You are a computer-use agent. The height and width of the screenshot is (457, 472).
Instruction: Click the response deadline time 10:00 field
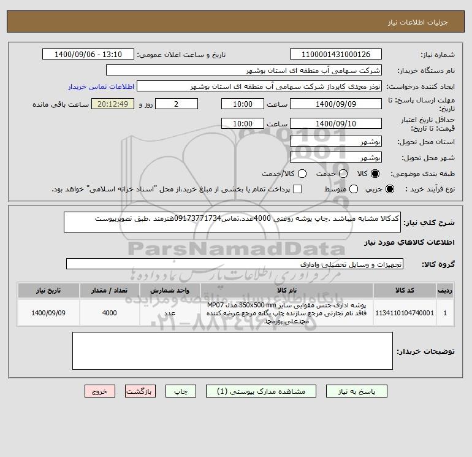243,104
